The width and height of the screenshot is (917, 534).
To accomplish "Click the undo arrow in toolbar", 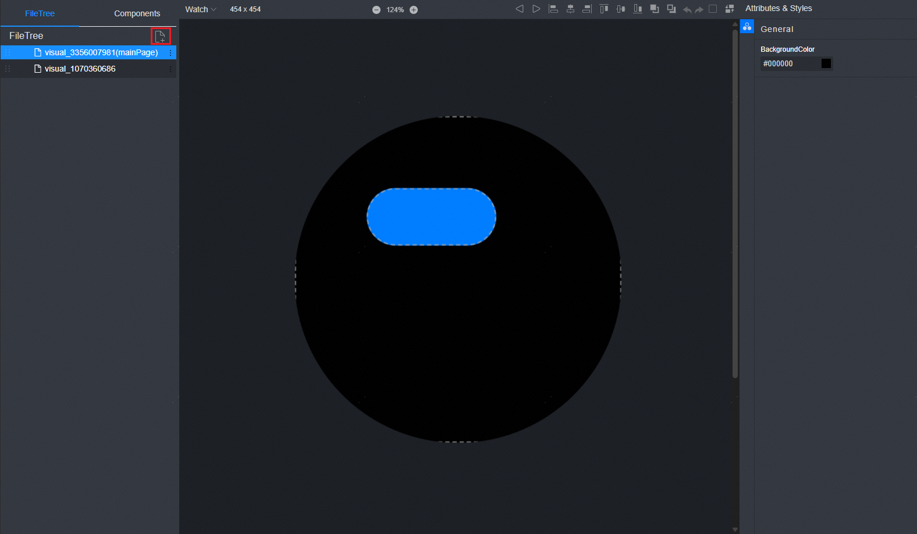I will 687,9.
